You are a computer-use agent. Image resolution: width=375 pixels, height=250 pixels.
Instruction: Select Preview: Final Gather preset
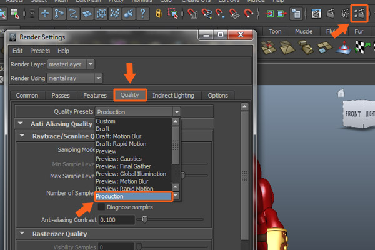(133, 166)
